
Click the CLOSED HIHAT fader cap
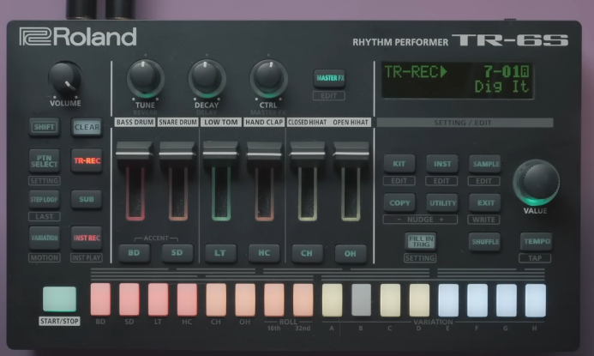pos(307,152)
